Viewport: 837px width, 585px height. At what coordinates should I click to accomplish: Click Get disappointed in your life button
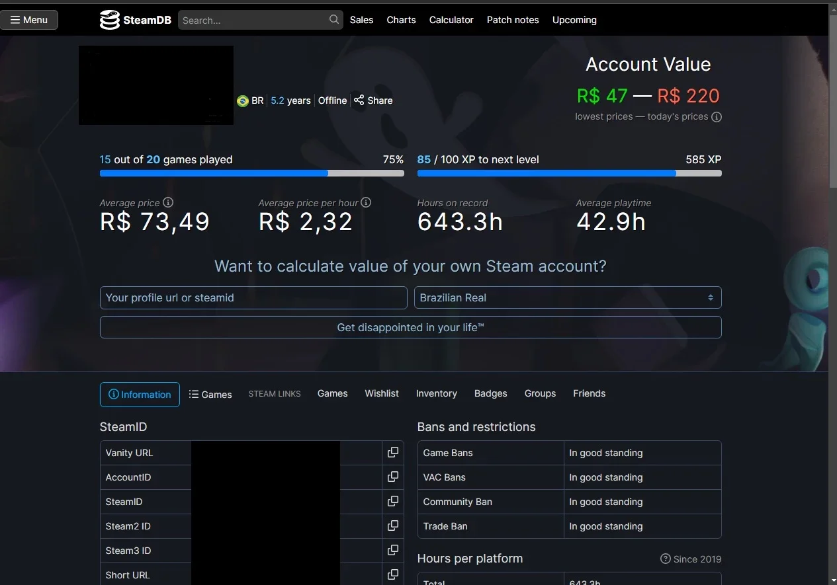coord(410,327)
